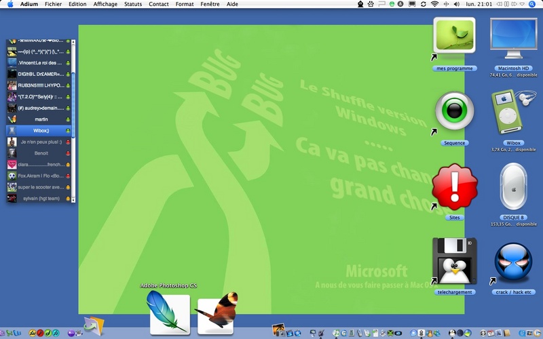
Task: Select the DISQUE B drive icon
Action: (x=513, y=187)
